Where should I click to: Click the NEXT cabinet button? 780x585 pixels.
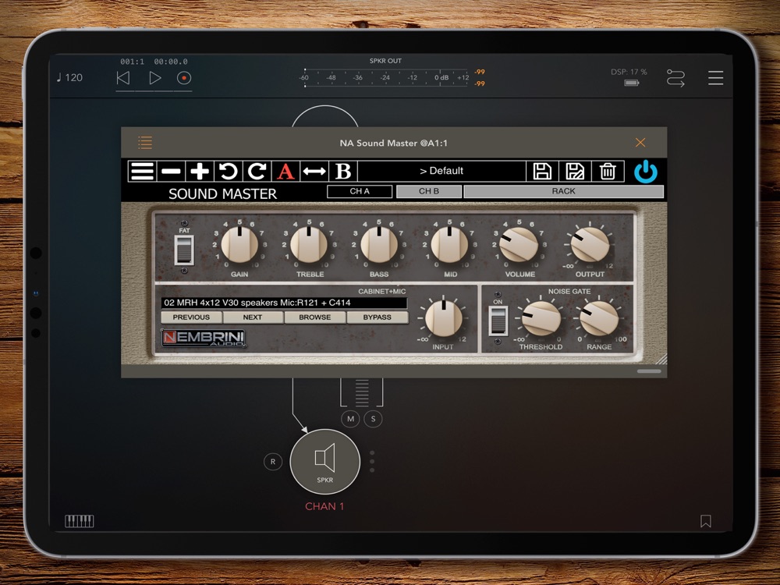pos(253,317)
